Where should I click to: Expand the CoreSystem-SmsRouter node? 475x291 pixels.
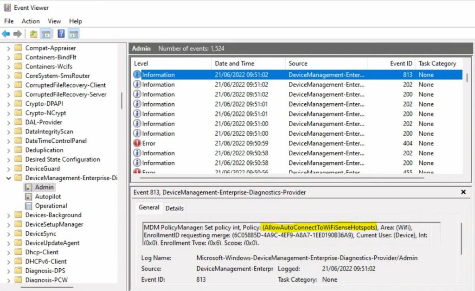coord(8,76)
